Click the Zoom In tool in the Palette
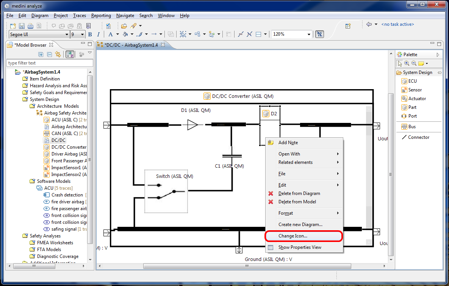The height and width of the screenshot is (286, 449). pos(407,63)
